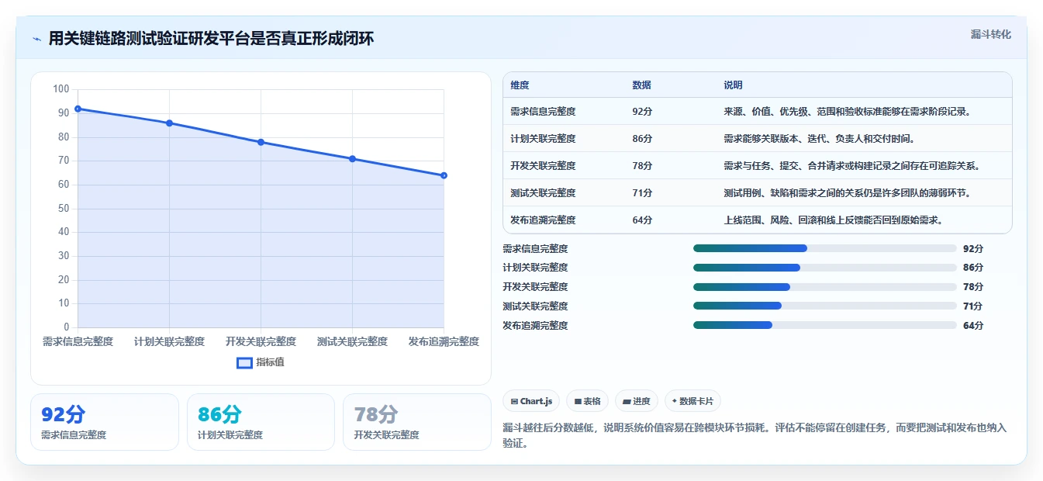
Task: Click the x-axis label 发布追溯完整度
Action: [444, 341]
